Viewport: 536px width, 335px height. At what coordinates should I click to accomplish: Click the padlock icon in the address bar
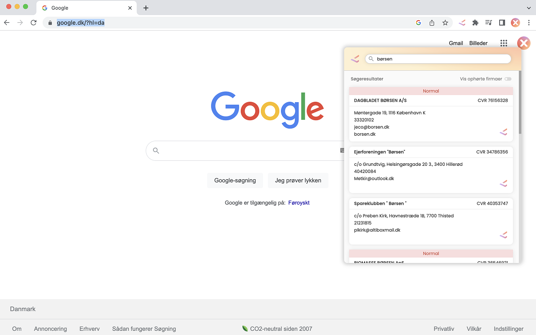tap(49, 23)
